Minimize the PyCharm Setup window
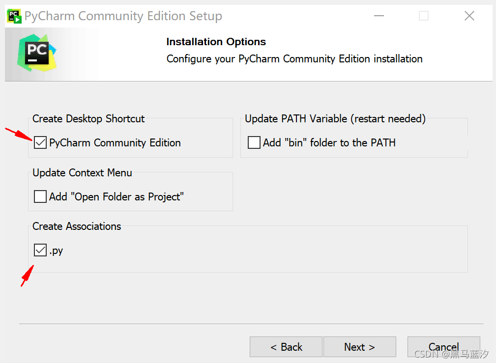This screenshot has width=496, height=363. pos(378,16)
